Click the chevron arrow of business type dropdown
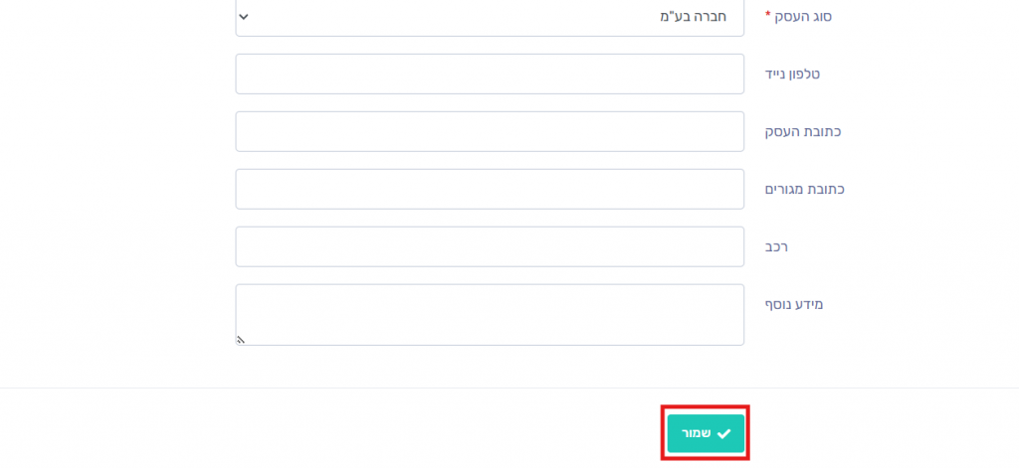The width and height of the screenshot is (1019, 468). tap(245, 17)
